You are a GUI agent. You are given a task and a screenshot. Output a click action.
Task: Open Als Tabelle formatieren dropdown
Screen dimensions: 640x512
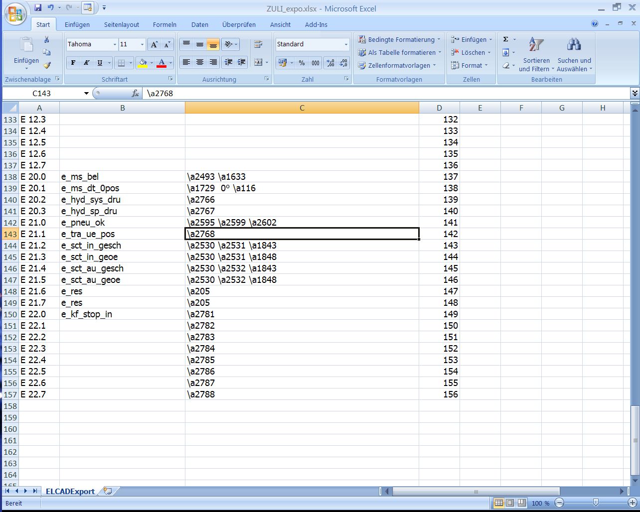[x=400, y=52]
